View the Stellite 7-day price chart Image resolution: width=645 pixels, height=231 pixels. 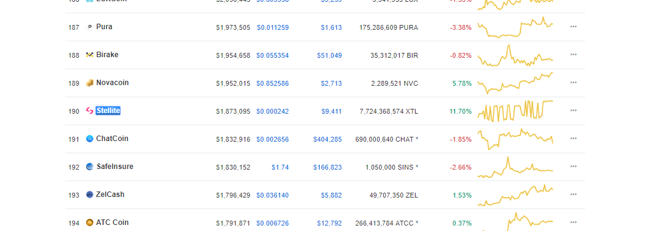[x=516, y=111]
